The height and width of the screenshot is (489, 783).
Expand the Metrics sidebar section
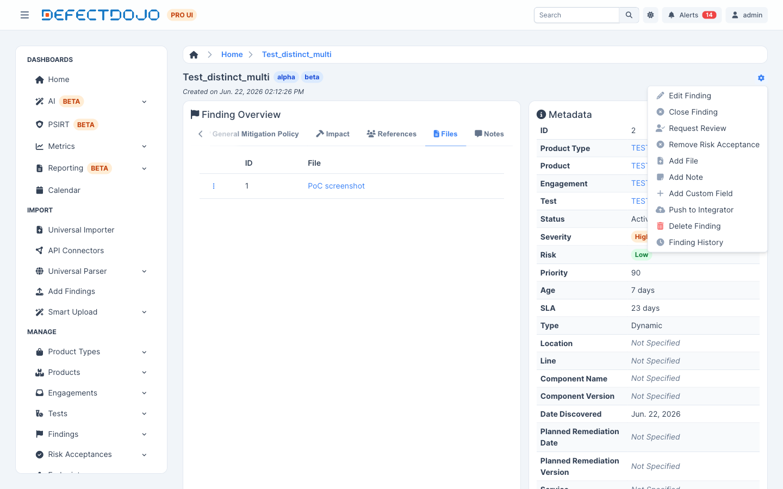pyautogui.click(x=91, y=146)
